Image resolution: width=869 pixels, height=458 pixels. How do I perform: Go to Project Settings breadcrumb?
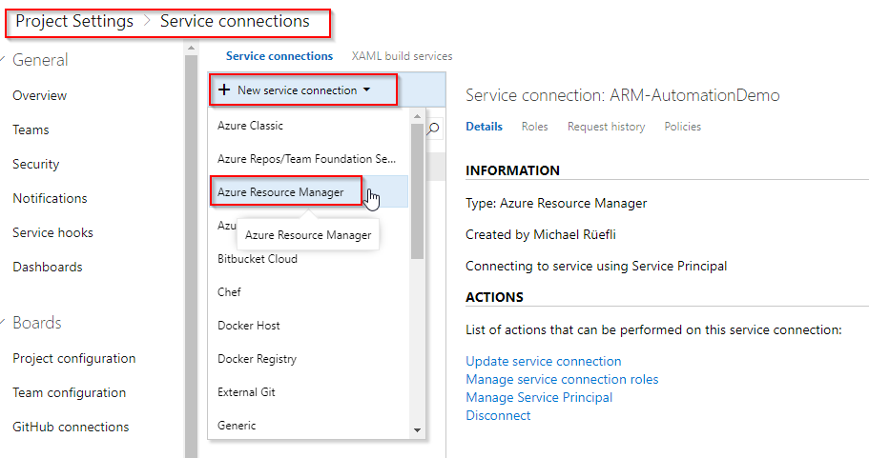[x=74, y=21]
